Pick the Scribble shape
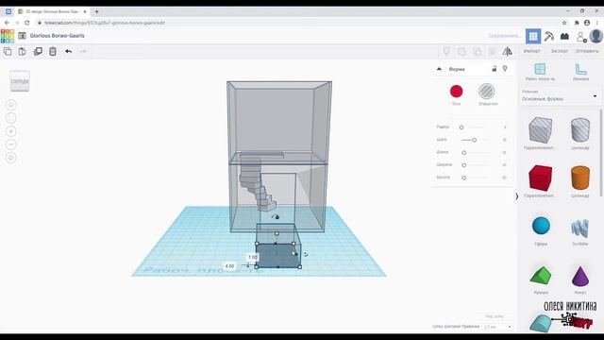This screenshot has width=604, height=340. [x=580, y=228]
